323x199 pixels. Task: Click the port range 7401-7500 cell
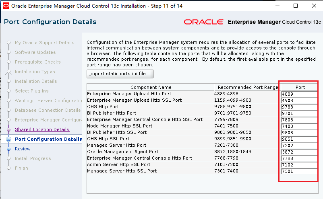coord(226,126)
